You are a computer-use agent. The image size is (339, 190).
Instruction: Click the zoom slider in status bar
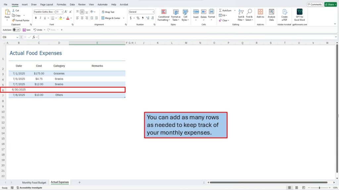(319, 188)
